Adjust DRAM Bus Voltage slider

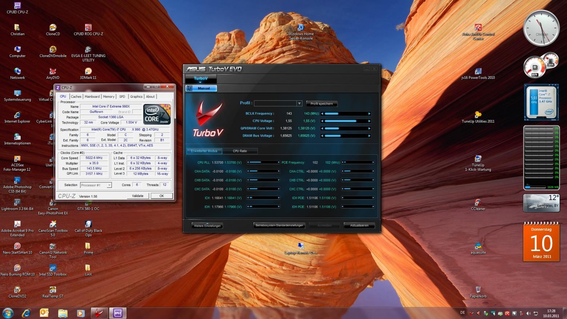pyautogui.click(x=346, y=136)
